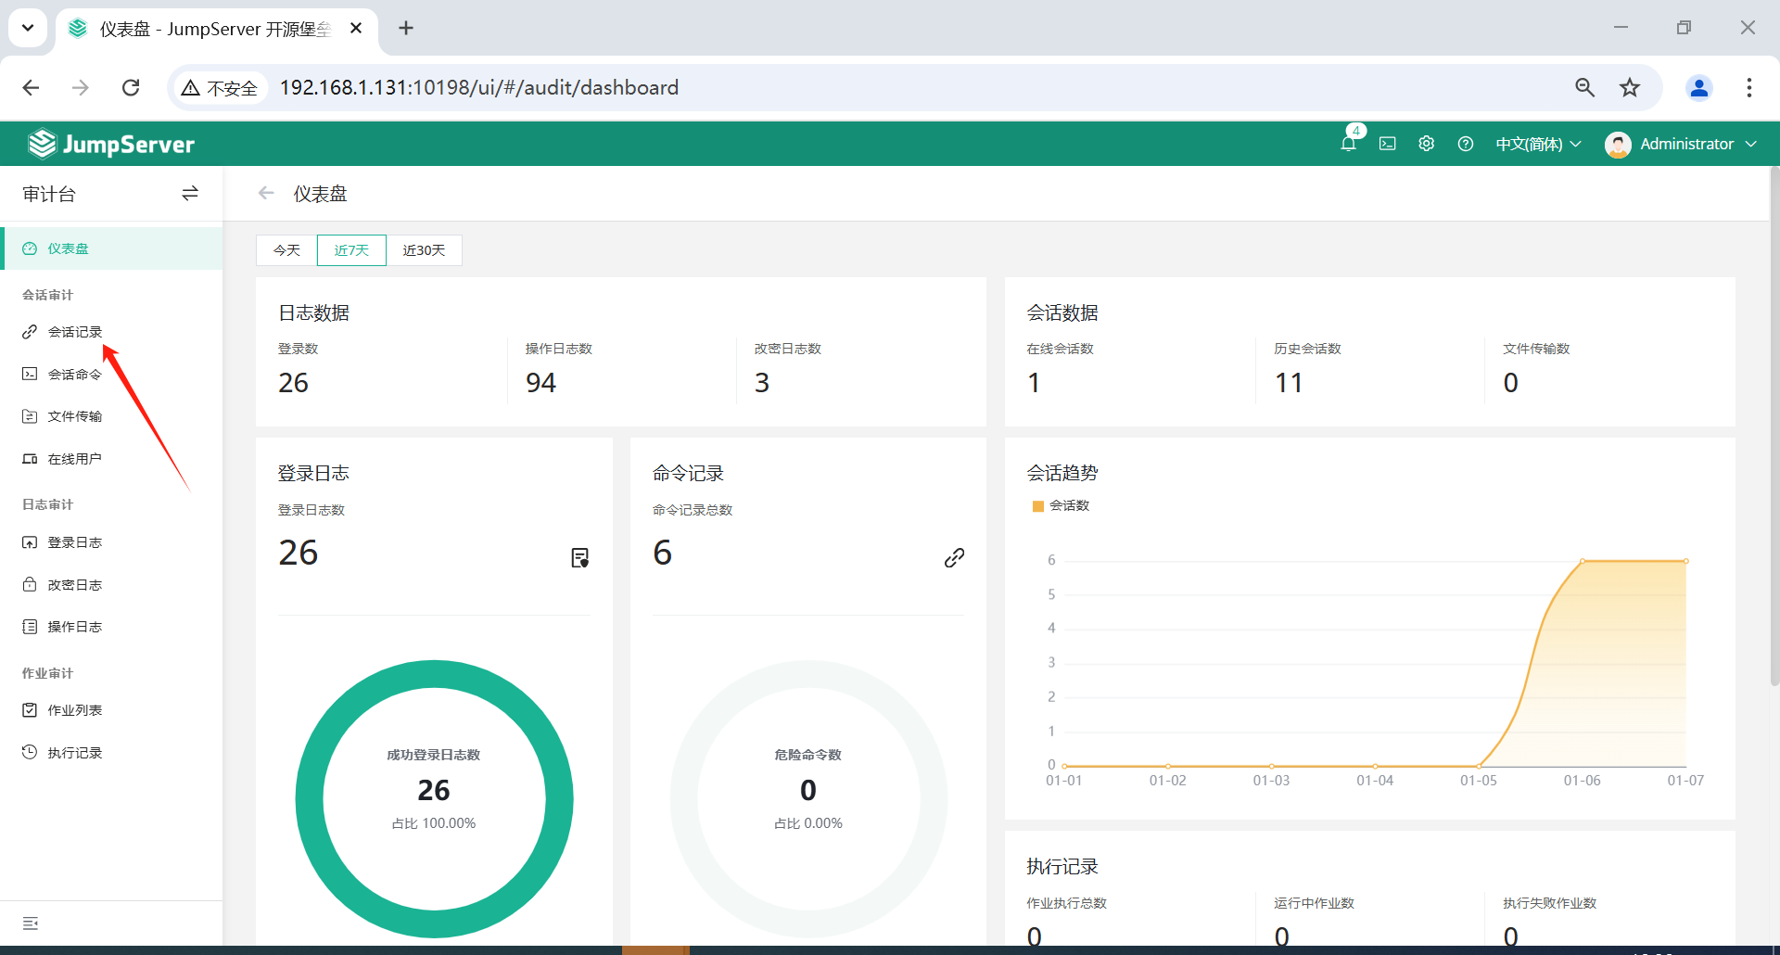Click the 文件传输数 value 0
This screenshot has height=955, width=1780.
1511,383
